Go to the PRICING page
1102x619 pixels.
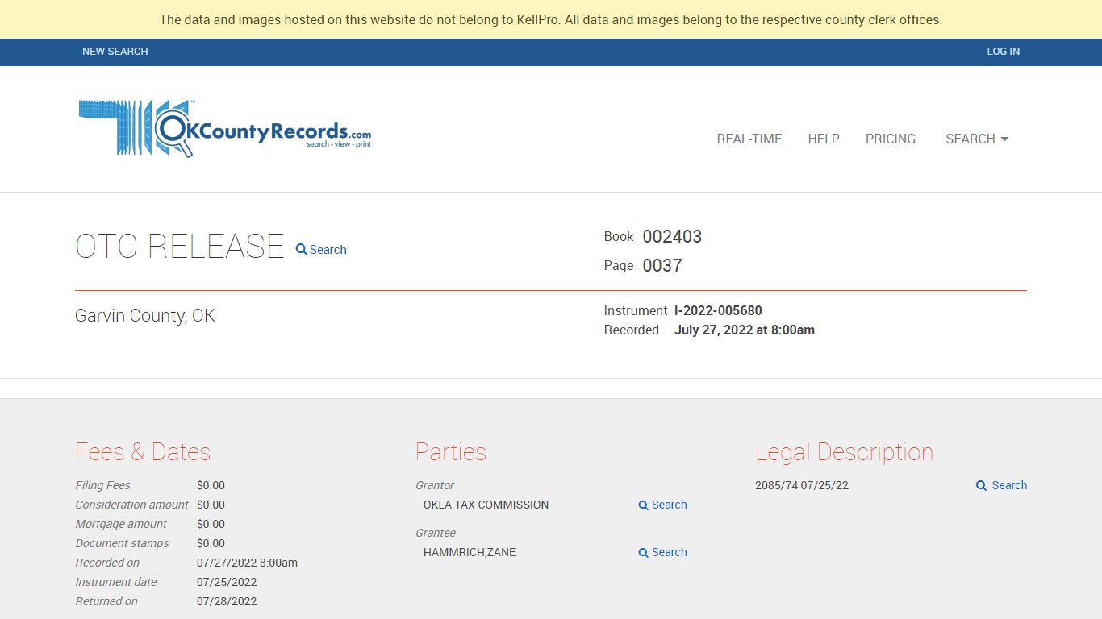coord(891,139)
